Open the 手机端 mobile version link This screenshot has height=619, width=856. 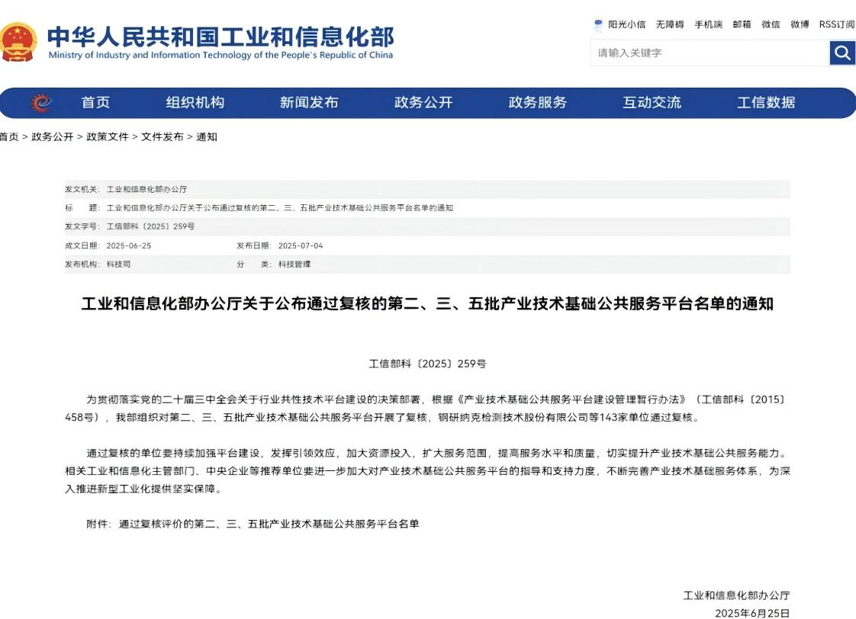709,24
